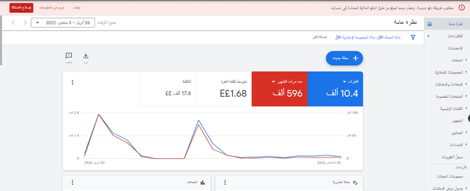Expand the 'المحتوى' sidebar arrow
This screenshot has height=191, width=470.
point(466,133)
